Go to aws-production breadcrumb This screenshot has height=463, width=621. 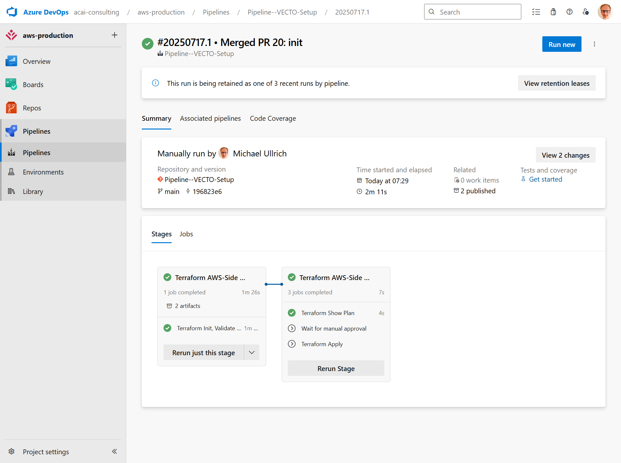pos(161,12)
